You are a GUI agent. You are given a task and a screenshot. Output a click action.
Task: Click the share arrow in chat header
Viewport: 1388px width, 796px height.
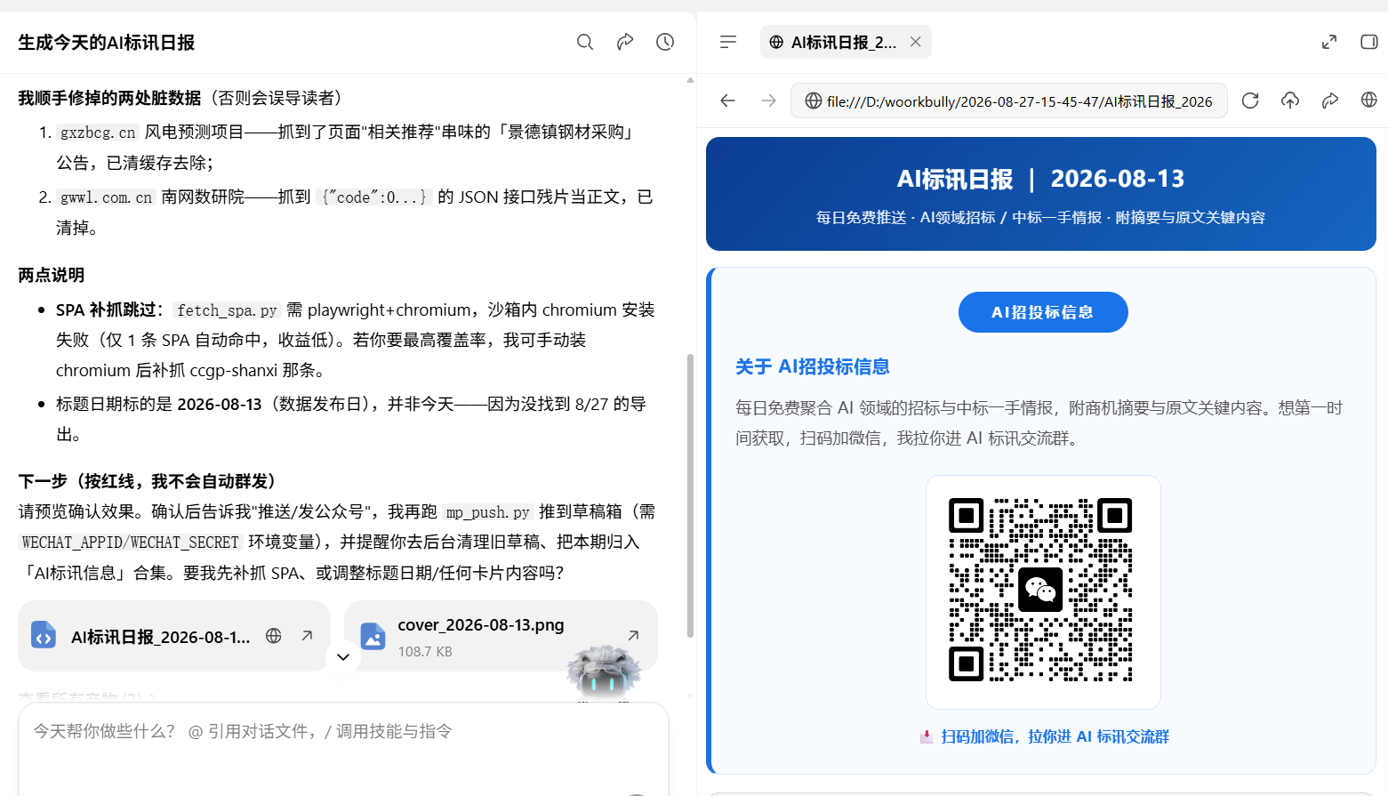(x=625, y=42)
